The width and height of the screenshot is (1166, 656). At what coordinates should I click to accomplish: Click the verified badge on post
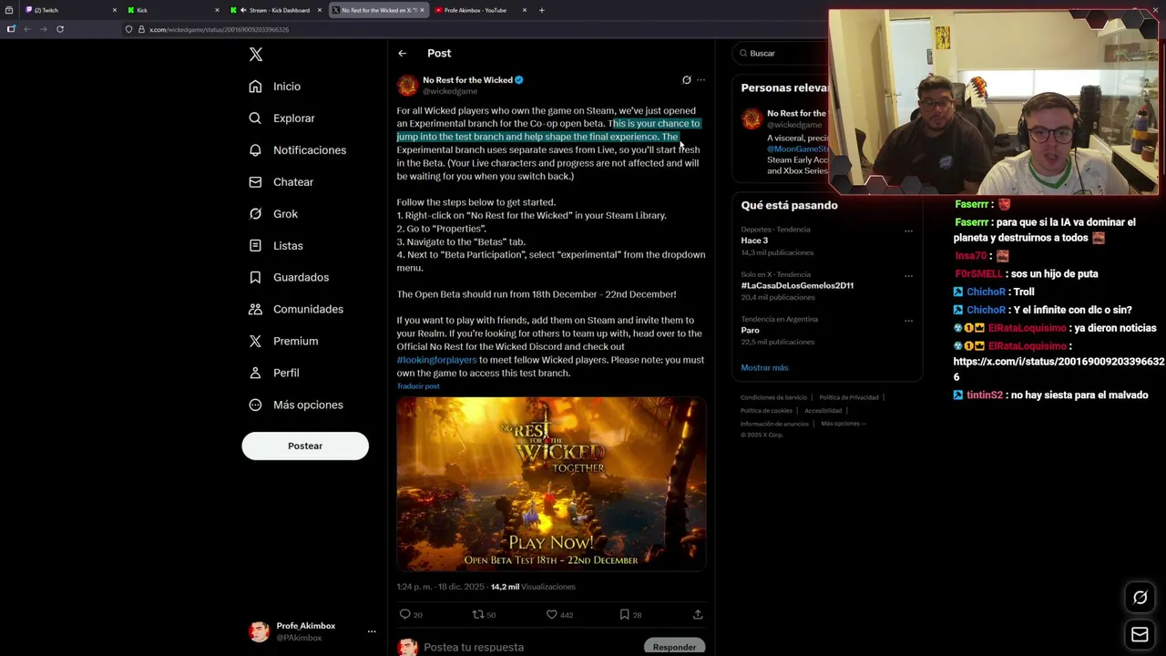[x=519, y=80]
